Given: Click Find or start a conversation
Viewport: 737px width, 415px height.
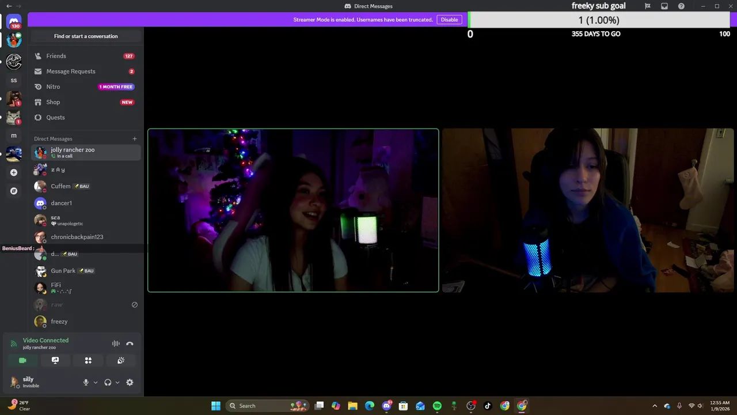Looking at the screenshot, I should [x=86, y=36].
